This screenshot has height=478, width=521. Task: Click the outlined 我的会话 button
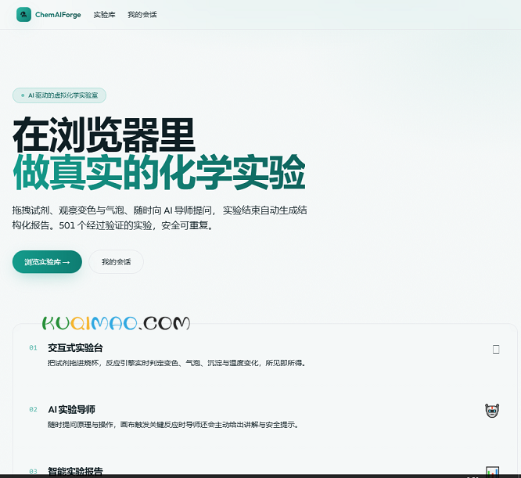click(x=116, y=262)
